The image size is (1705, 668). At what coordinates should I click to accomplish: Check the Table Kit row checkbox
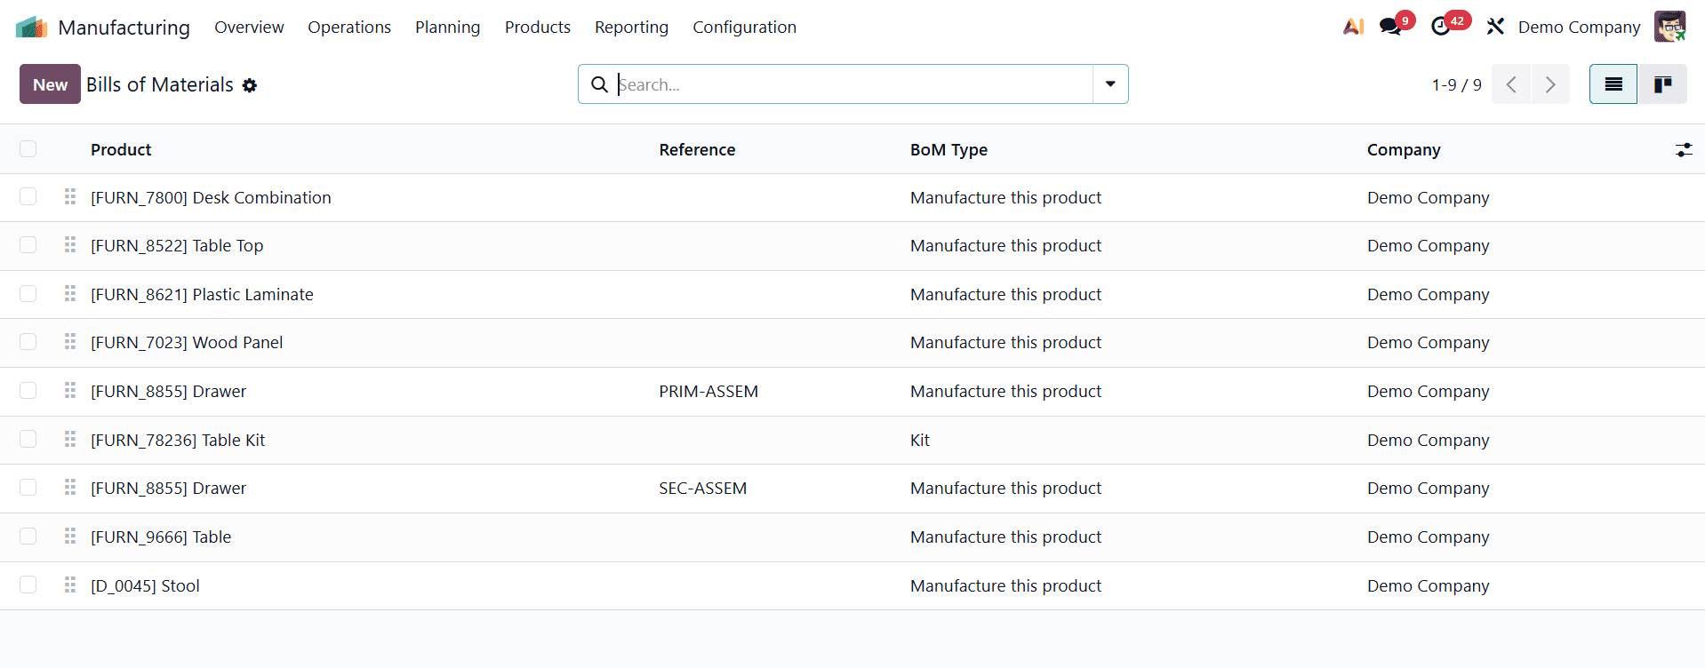coord(28,439)
